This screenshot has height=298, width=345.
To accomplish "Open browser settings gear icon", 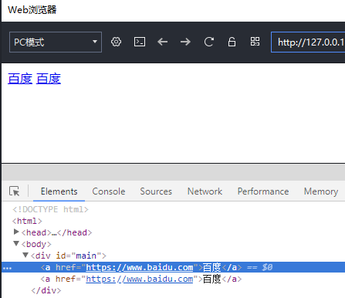I will (116, 42).
